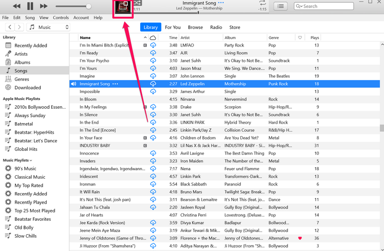384x251 pixels.
Task: Switch to the Browse tab
Action: 195,27
